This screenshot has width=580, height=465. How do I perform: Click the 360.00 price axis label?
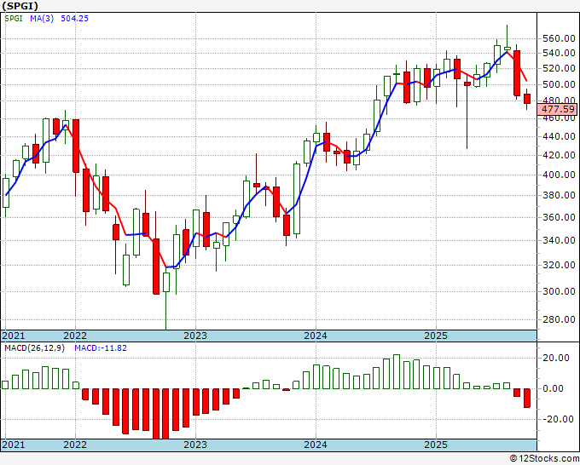pos(559,217)
